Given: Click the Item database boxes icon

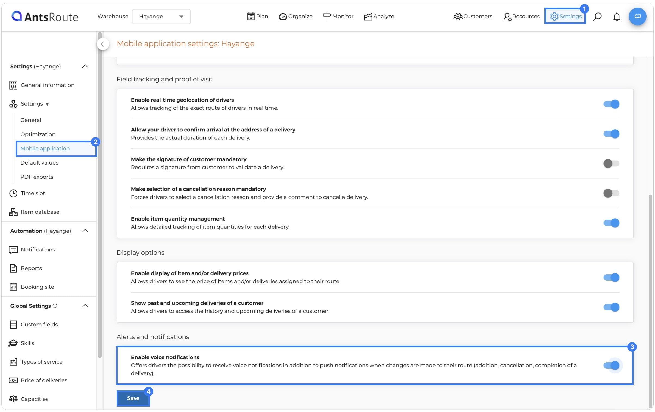Looking at the screenshot, I should click(13, 212).
